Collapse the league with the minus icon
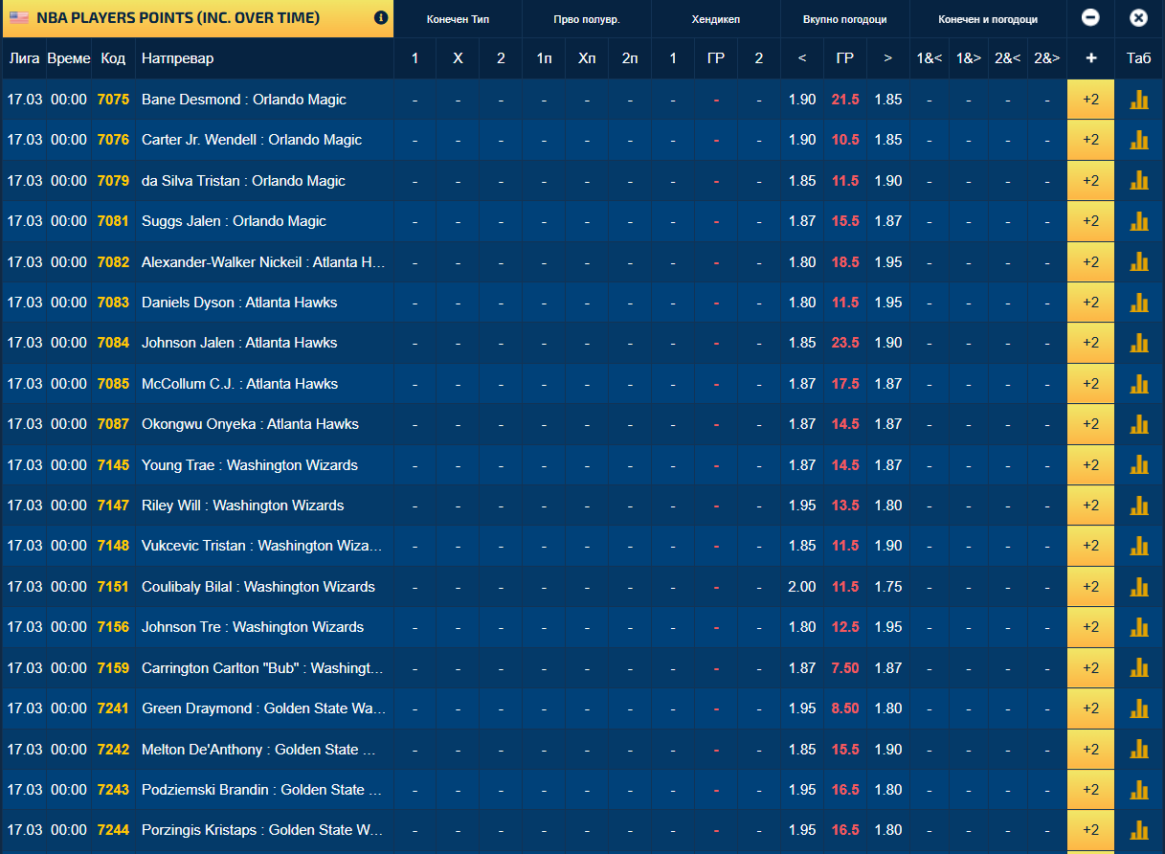Image resolution: width=1165 pixels, height=854 pixels. (1090, 18)
